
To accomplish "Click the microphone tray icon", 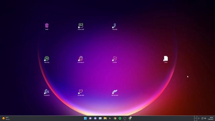I will [199, 118].
